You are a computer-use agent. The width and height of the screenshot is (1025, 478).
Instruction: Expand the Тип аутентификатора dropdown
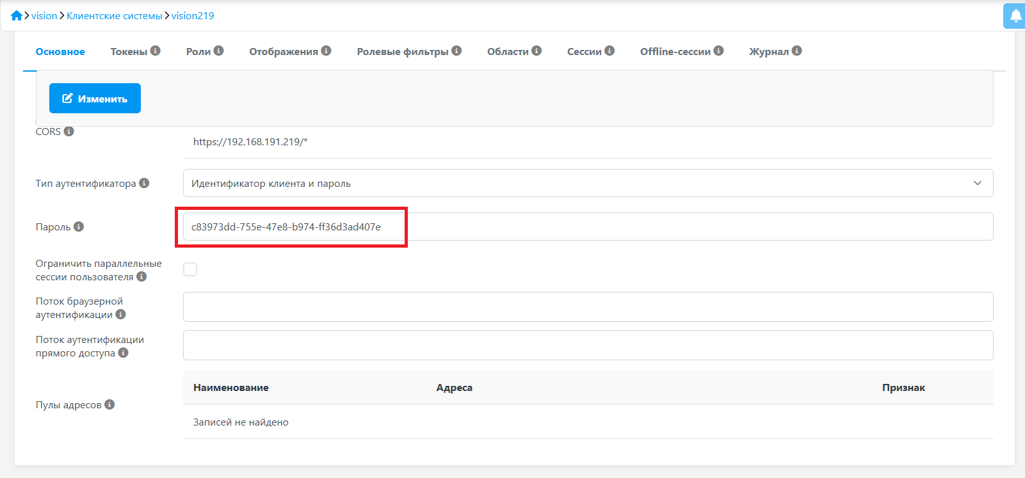(x=588, y=183)
